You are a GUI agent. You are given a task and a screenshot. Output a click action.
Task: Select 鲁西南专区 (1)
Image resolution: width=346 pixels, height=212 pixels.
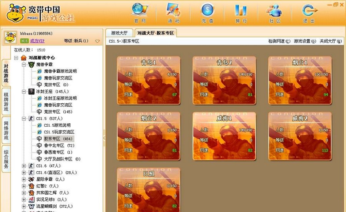coord(58,152)
